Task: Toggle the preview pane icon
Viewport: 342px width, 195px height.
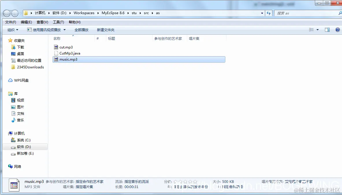Action: coord(327,29)
